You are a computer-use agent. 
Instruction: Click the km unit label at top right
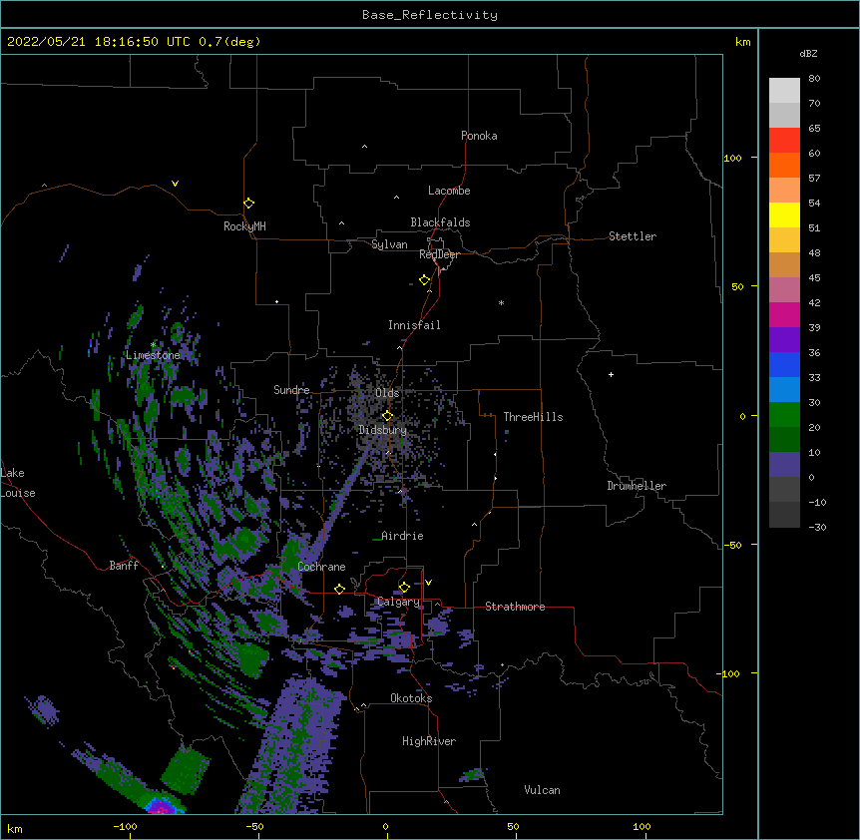(x=742, y=42)
